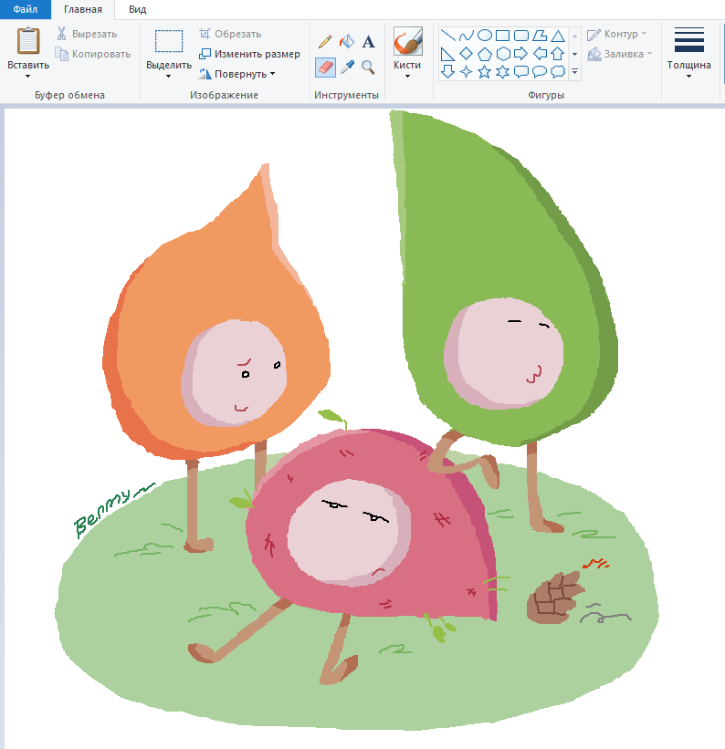Open the Файл menu tab
The width and height of the screenshot is (725, 749).
coord(26,9)
